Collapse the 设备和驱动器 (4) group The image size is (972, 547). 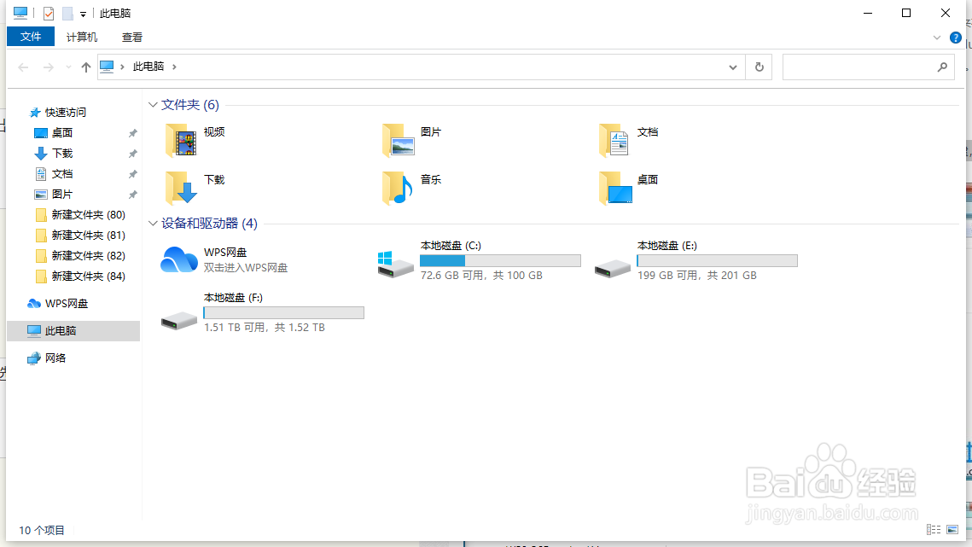pos(153,224)
